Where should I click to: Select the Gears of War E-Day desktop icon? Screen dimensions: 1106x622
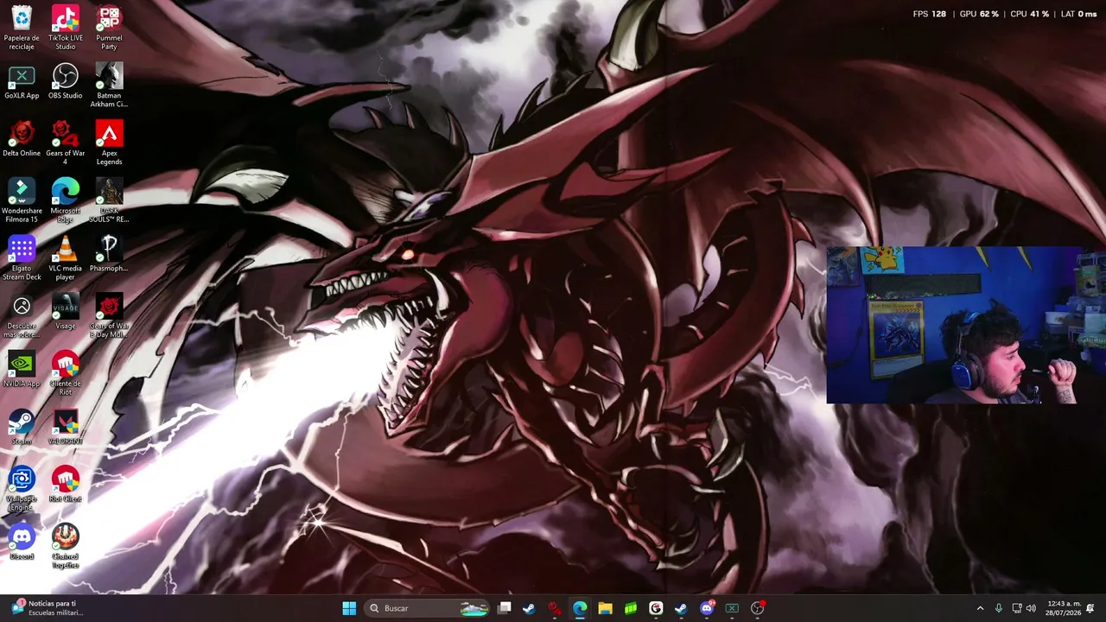[109, 316]
